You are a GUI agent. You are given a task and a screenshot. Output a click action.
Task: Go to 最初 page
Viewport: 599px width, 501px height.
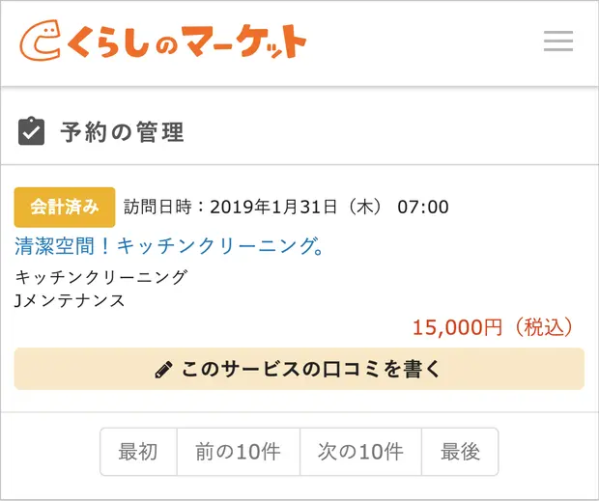point(138,452)
